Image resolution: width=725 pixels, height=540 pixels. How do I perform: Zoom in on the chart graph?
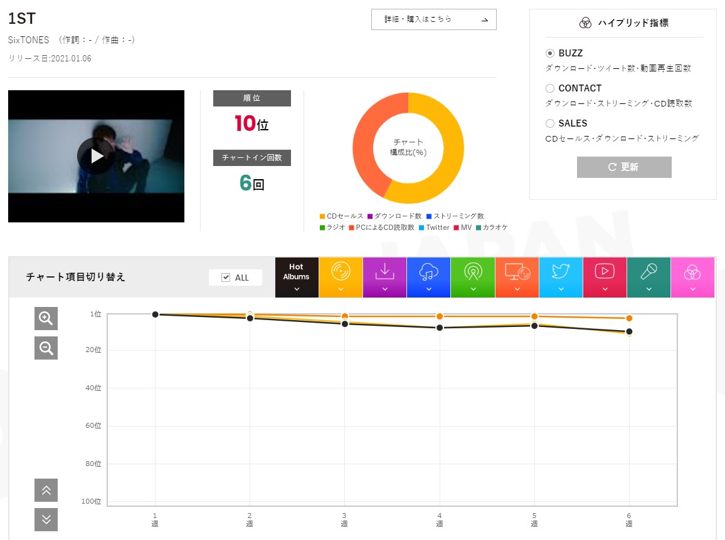coord(46,318)
